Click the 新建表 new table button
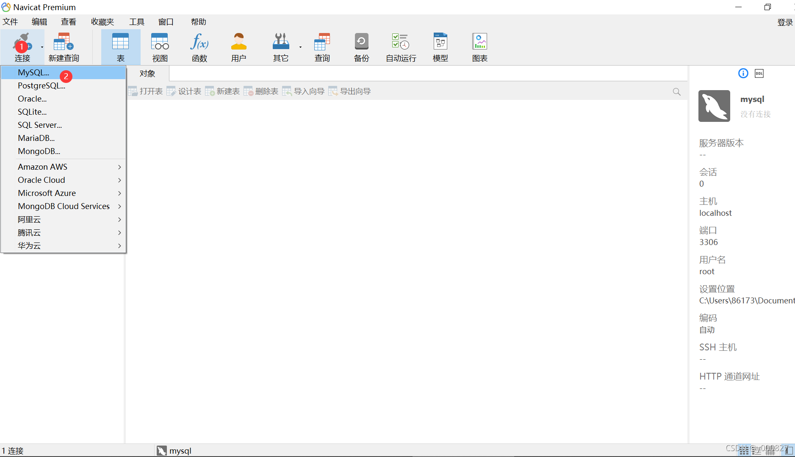 click(x=222, y=91)
